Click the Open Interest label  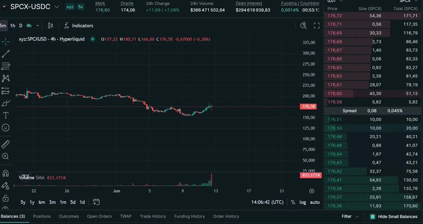[x=249, y=3]
